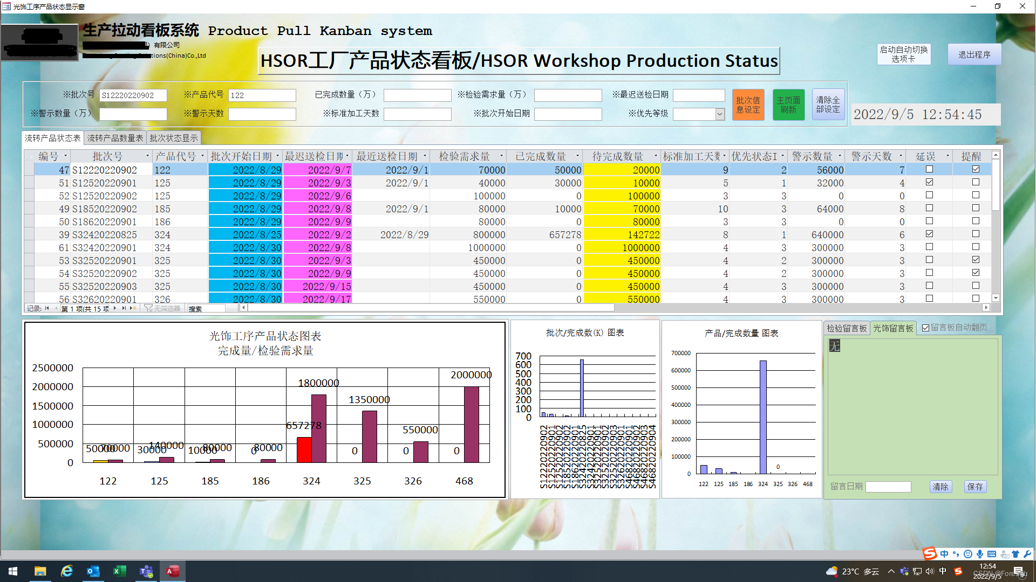Start voice input via Sogou microphone icon
Image resolution: width=1036 pixels, height=582 pixels.
tap(980, 554)
